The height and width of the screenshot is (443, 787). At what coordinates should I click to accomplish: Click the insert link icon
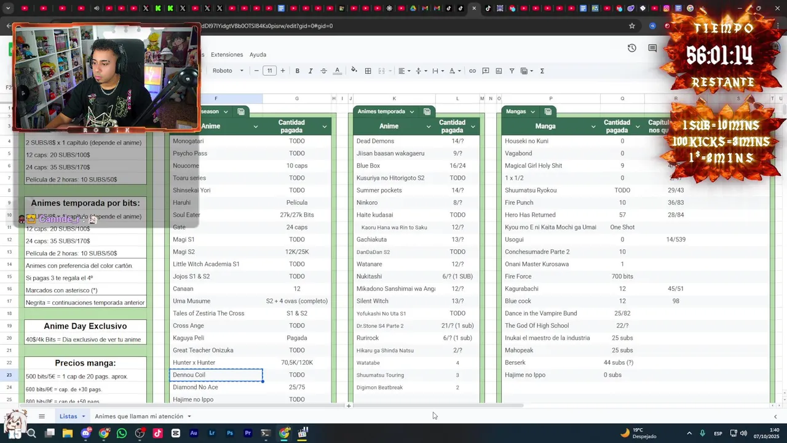point(472,71)
